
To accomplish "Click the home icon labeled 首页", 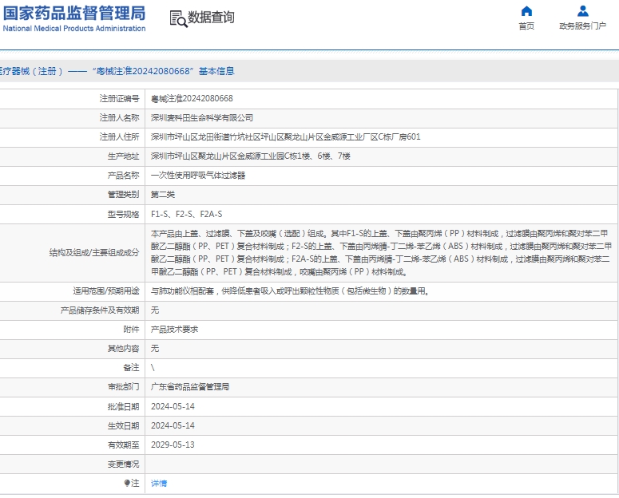I will [526, 11].
